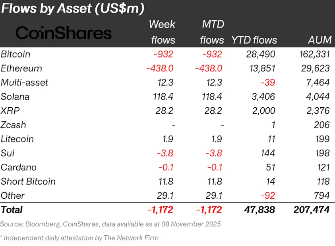Select the Multi-asset row label
The width and height of the screenshot is (335, 246).
[24, 83]
